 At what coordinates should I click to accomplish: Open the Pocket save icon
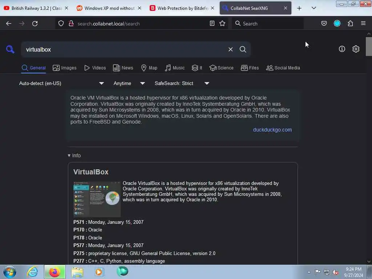(x=324, y=24)
